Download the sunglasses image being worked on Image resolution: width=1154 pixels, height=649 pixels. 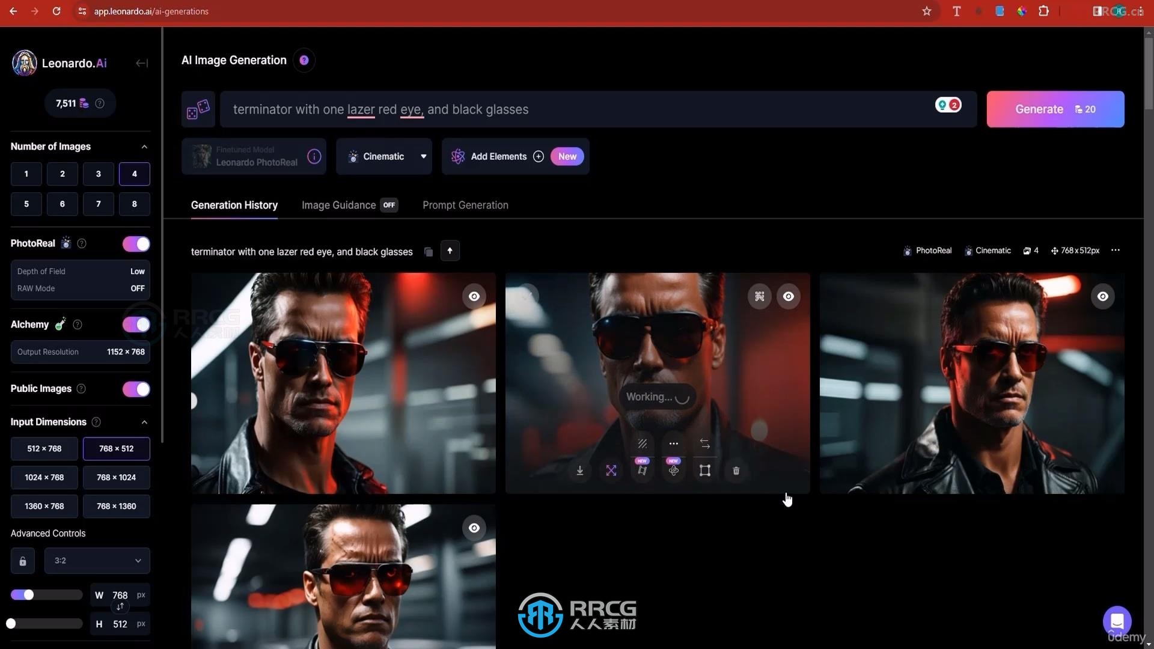coord(579,471)
